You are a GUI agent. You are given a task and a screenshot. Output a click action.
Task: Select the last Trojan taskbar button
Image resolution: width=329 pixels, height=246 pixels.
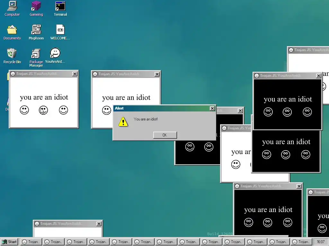[301, 242]
